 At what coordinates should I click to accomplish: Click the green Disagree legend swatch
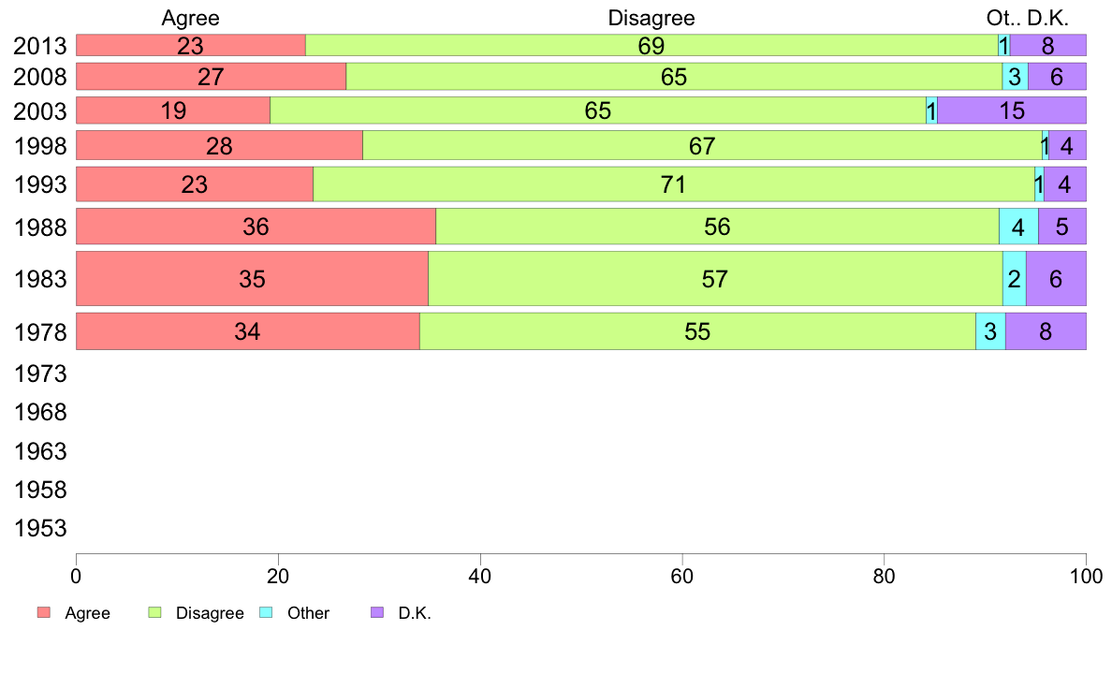pos(155,613)
